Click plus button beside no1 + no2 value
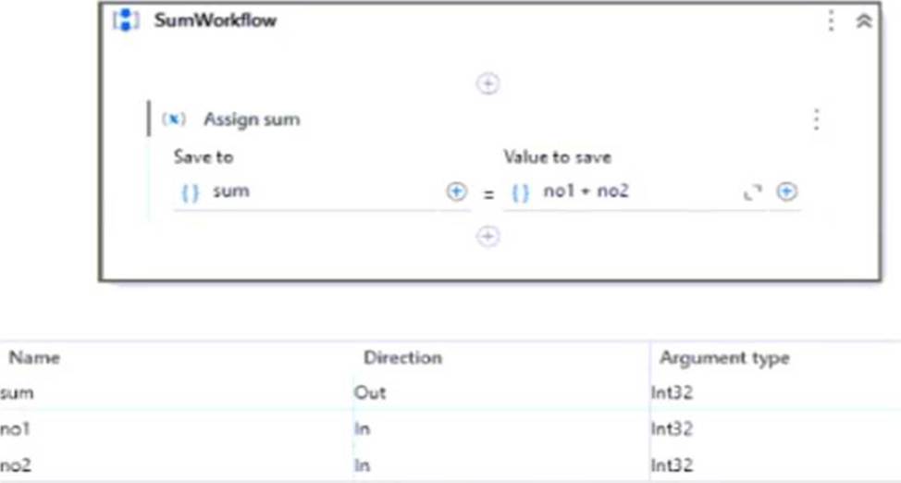This screenshot has width=901, height=483. point(786,192)
